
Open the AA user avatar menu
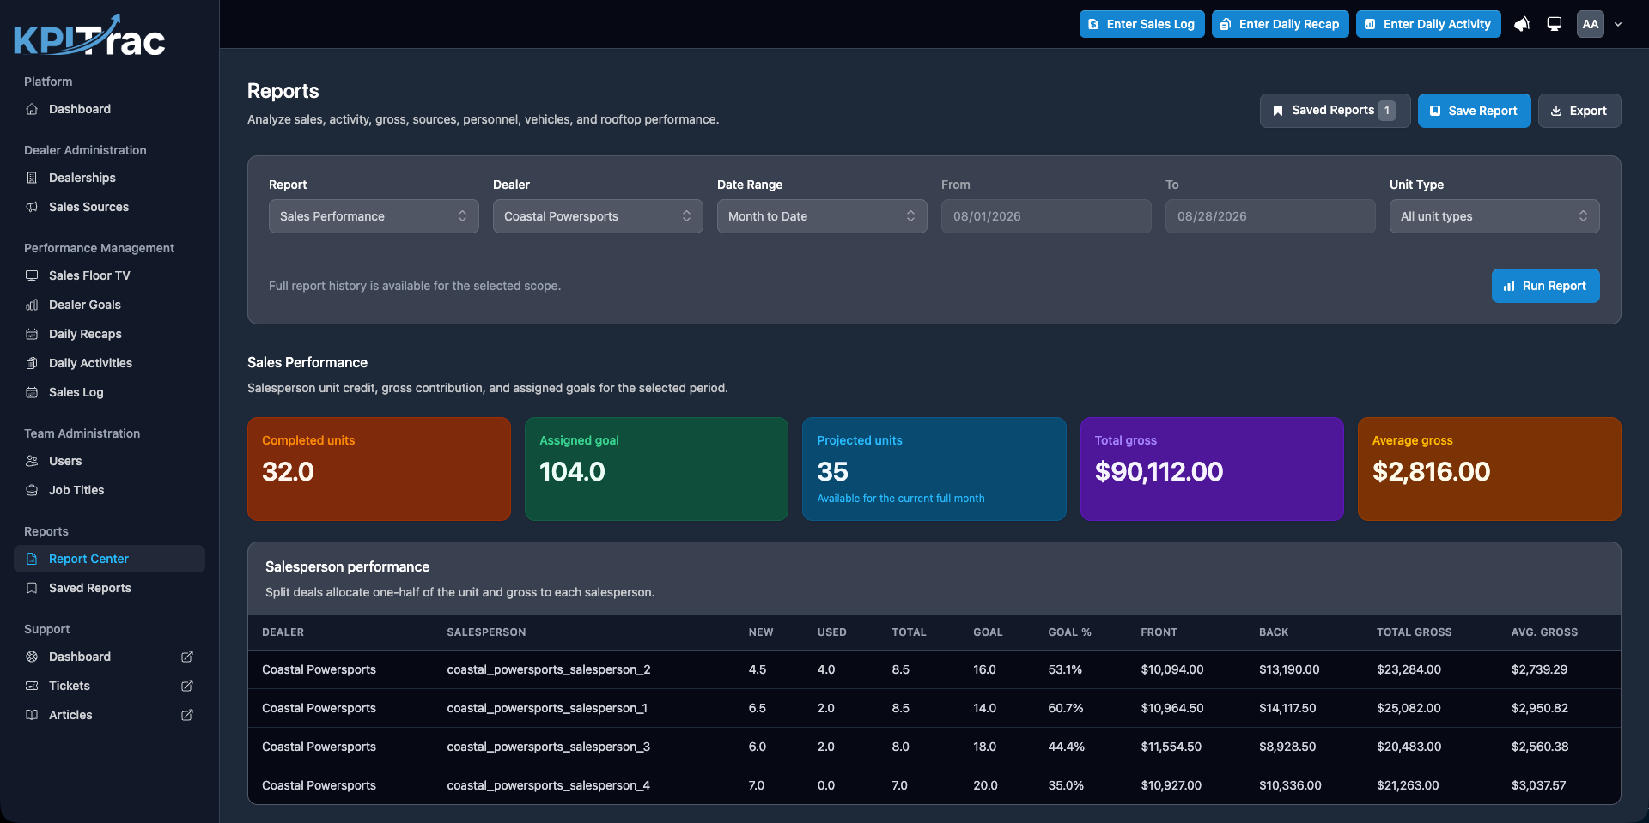pos(1591,24)
